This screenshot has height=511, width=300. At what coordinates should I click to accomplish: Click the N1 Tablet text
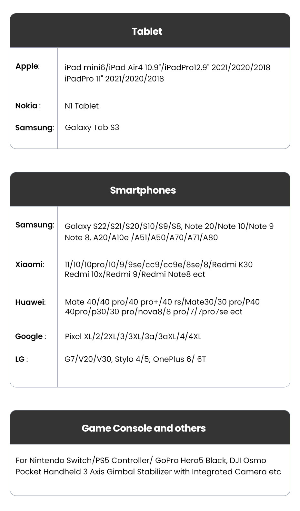82,106
